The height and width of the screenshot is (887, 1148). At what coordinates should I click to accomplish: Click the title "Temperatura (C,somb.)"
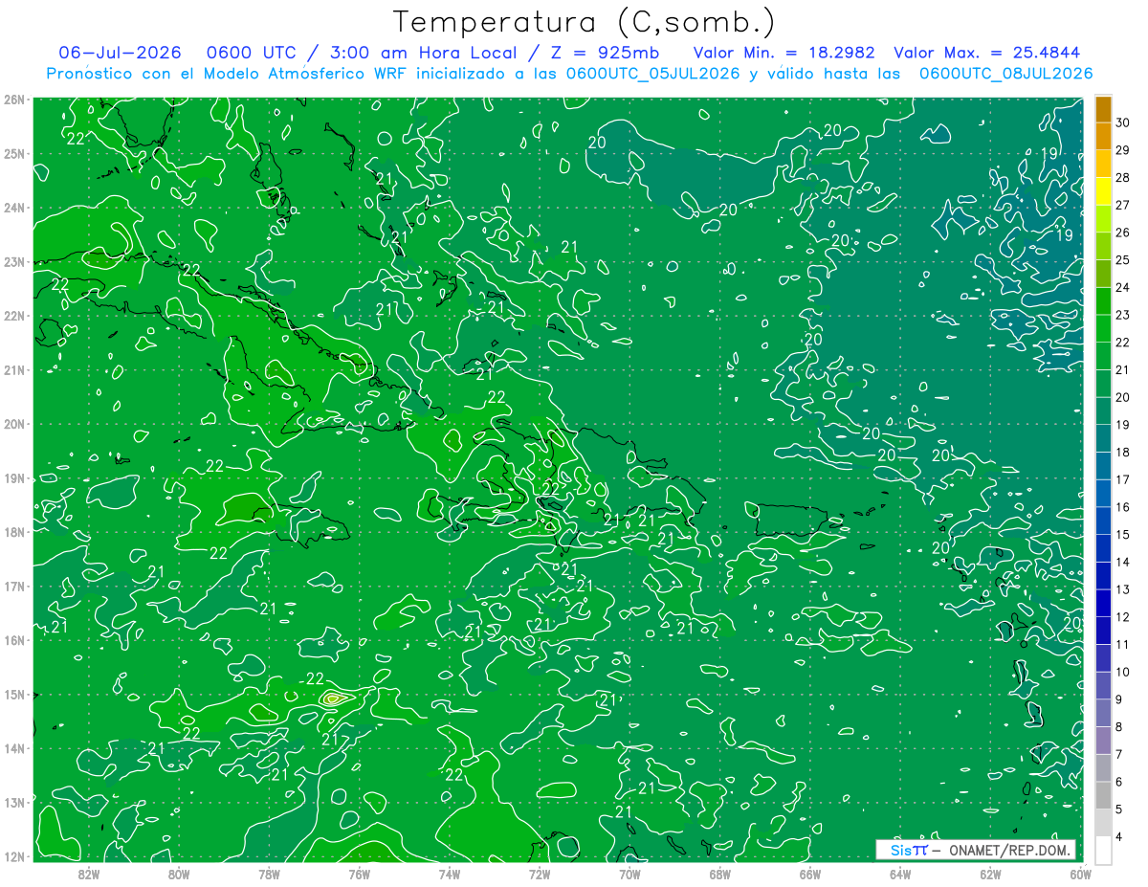click(x=585, y=22)
